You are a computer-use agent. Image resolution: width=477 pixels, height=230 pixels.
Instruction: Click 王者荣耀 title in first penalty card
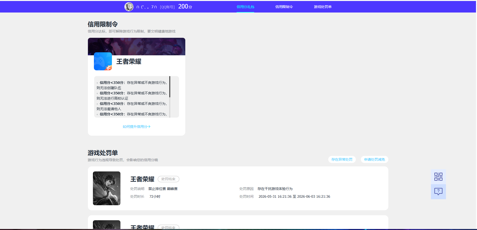click(x=142, y=179)
